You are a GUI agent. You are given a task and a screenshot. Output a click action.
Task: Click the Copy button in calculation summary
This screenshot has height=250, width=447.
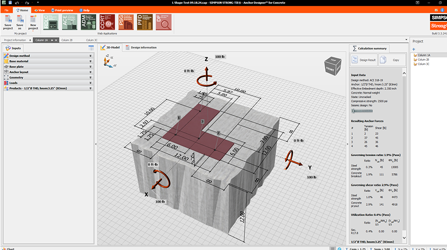point(392,60)
